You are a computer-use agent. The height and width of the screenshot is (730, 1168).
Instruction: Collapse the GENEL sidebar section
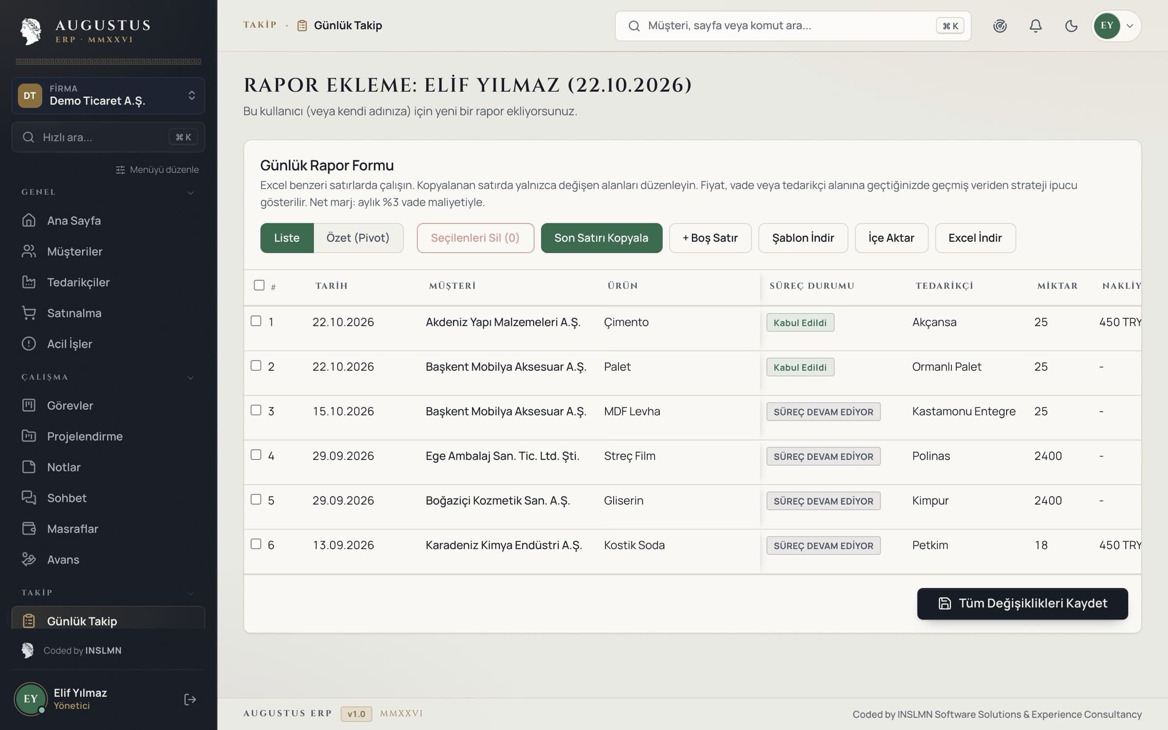point(191,193)
